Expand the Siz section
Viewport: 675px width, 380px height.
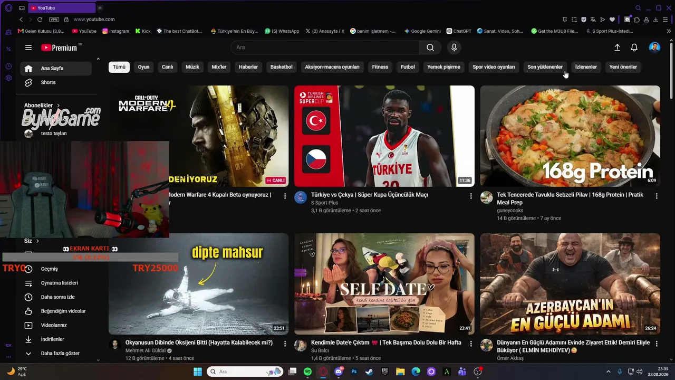(x=32, y=241)
